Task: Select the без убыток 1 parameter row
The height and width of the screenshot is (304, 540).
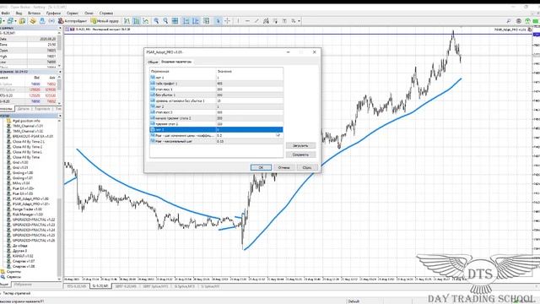Action: pos(216,95)
